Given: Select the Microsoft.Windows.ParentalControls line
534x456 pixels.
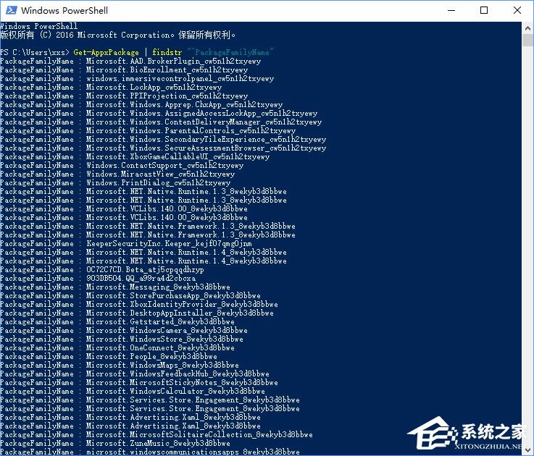Looking at the screenshot, I should 148,131.
